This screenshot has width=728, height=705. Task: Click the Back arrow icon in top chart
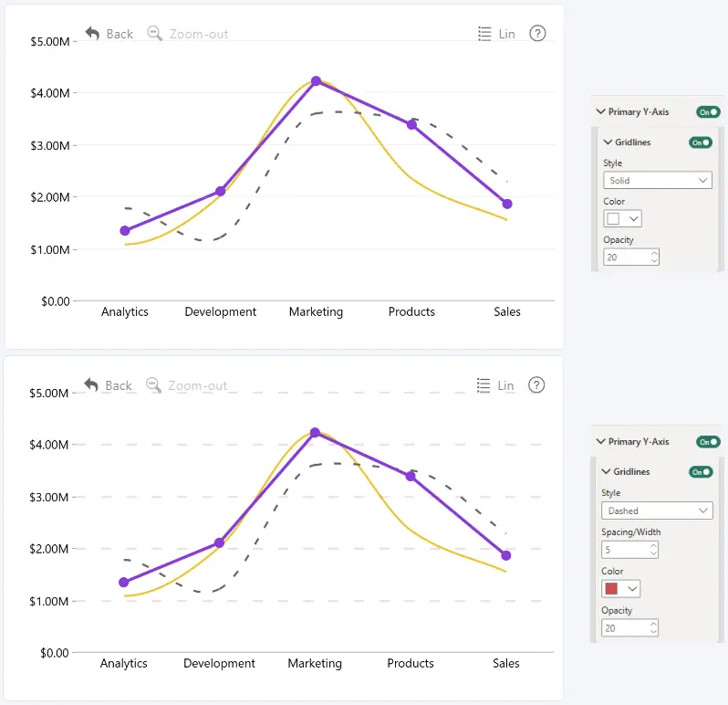pos(92,34)
